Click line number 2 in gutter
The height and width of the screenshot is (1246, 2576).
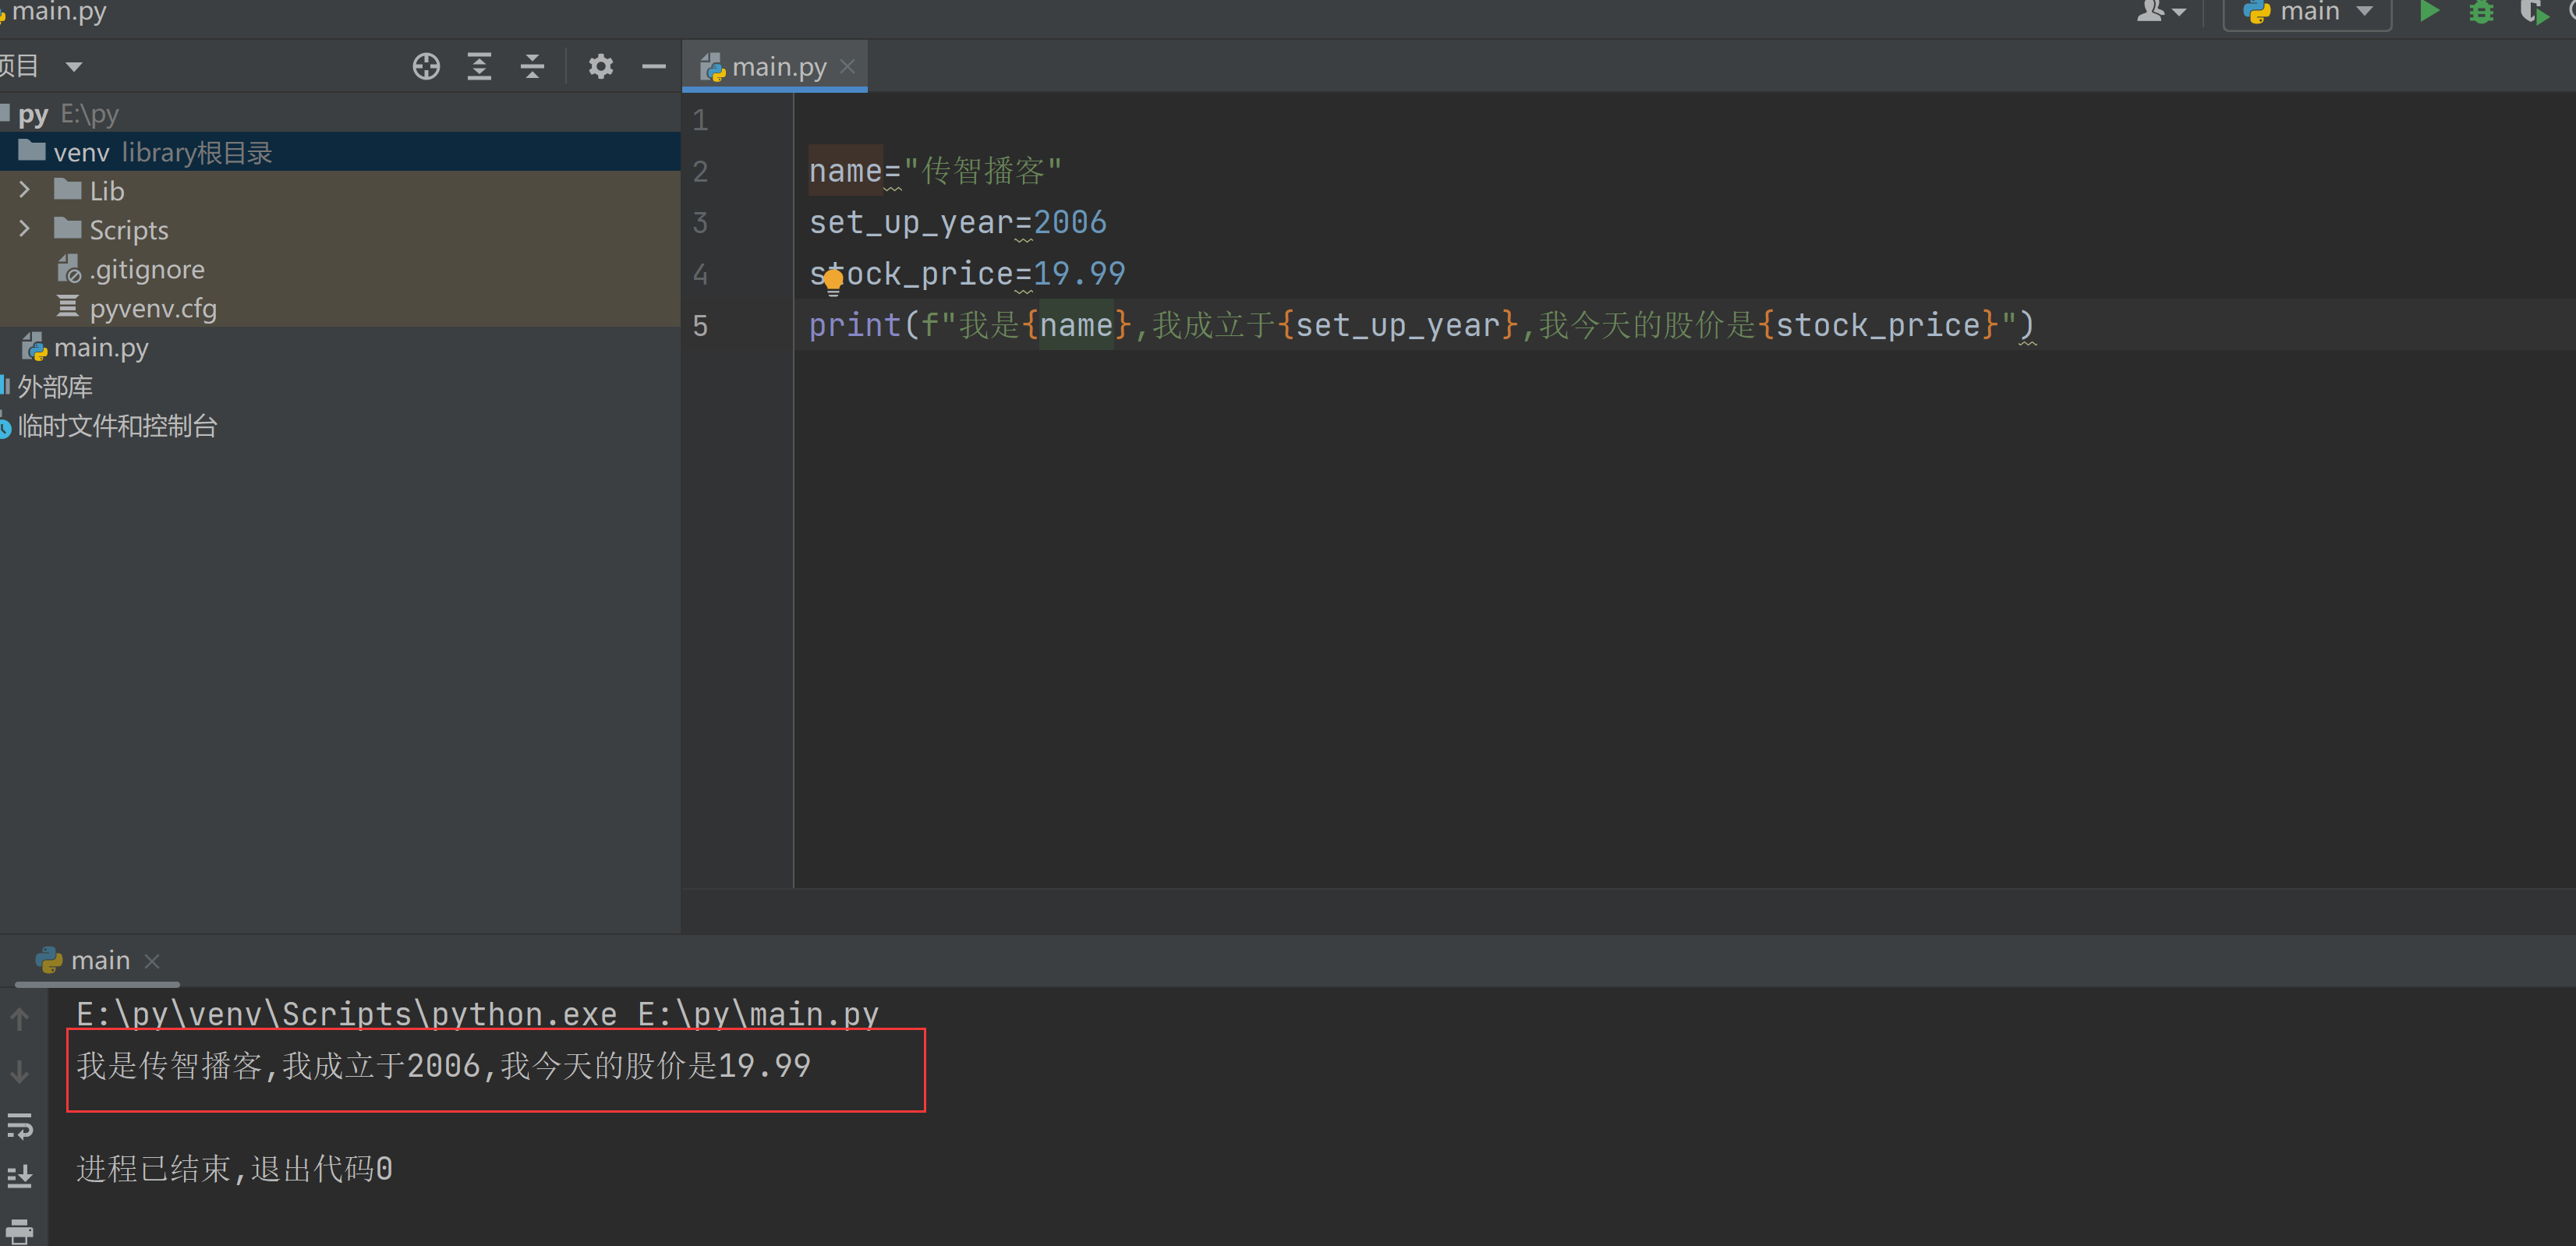click(x=700, y=171)
